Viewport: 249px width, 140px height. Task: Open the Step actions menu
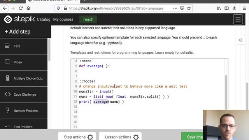pos(77,136)
